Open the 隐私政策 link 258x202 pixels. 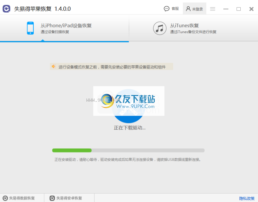247,199
